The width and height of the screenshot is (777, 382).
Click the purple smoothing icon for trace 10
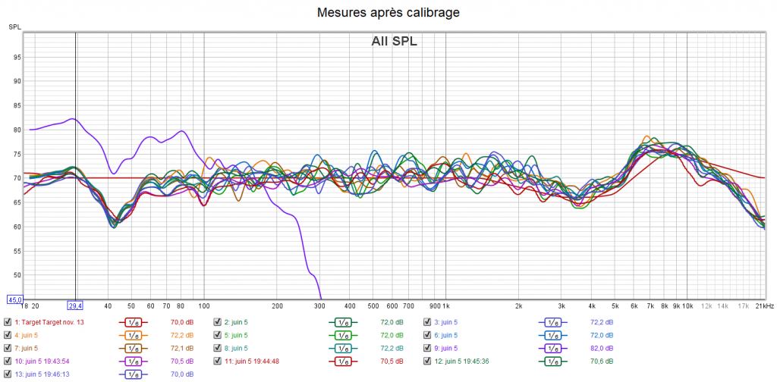click(133, 362)
